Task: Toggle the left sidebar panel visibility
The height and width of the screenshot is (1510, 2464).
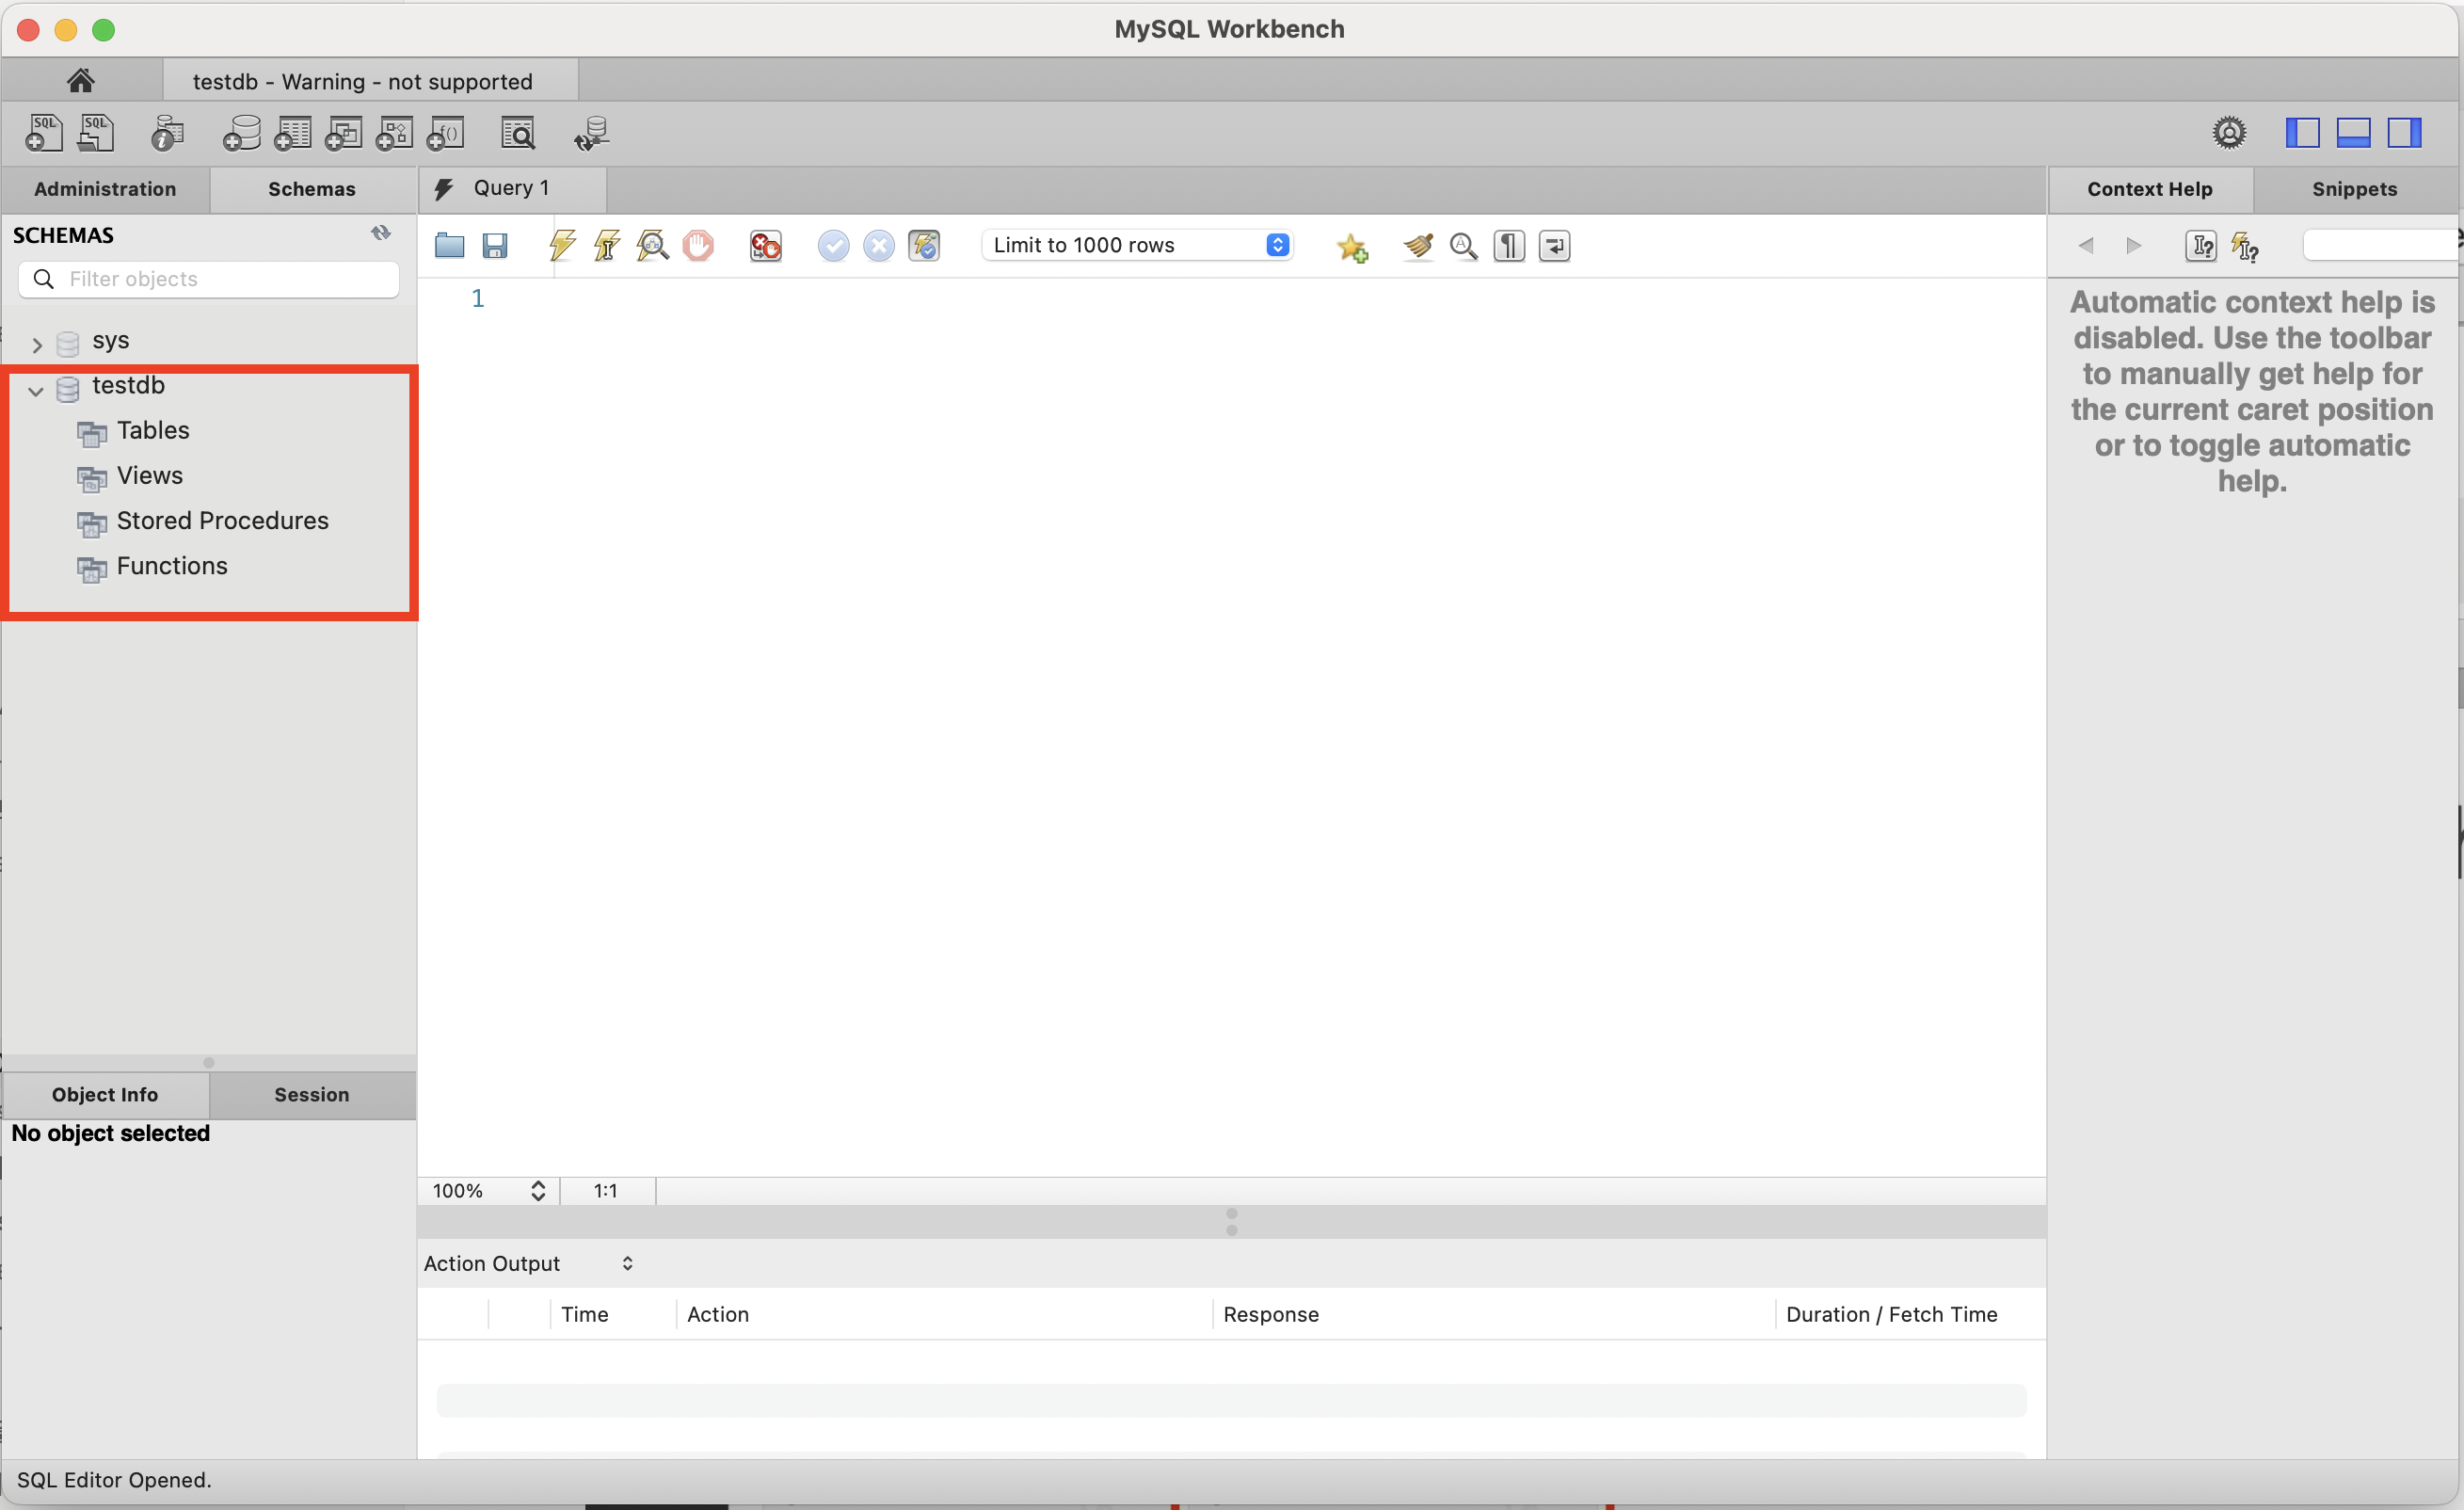Action: coord(2302,133)
